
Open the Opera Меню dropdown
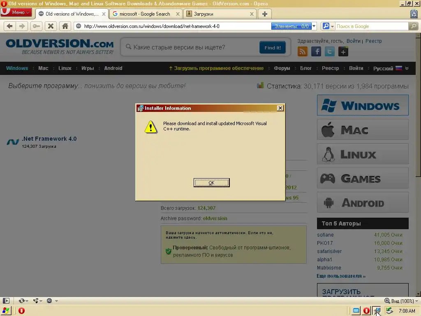(16, 12)
